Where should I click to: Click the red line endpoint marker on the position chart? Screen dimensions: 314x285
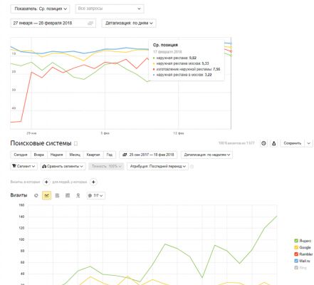tap(231, 51)
